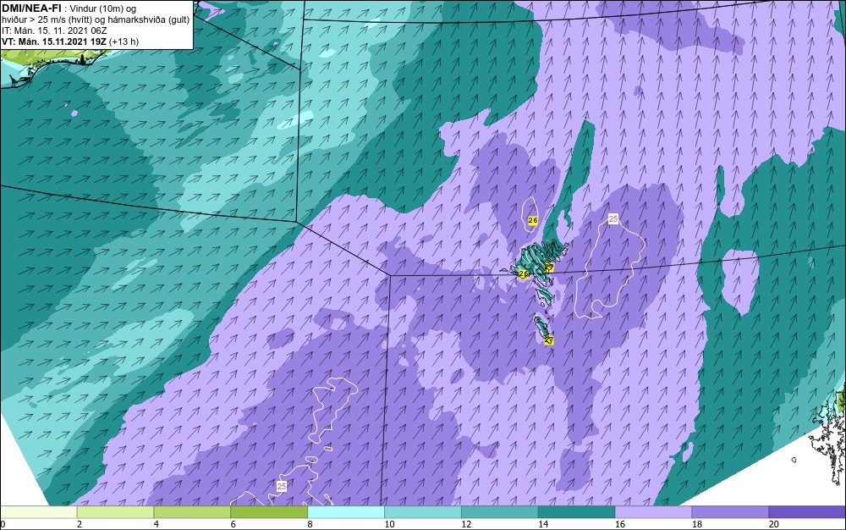The image size is (846, 530).
Task: Choose the dark teal 14–16 legend swatch
Action: click(x=577, y=512)
